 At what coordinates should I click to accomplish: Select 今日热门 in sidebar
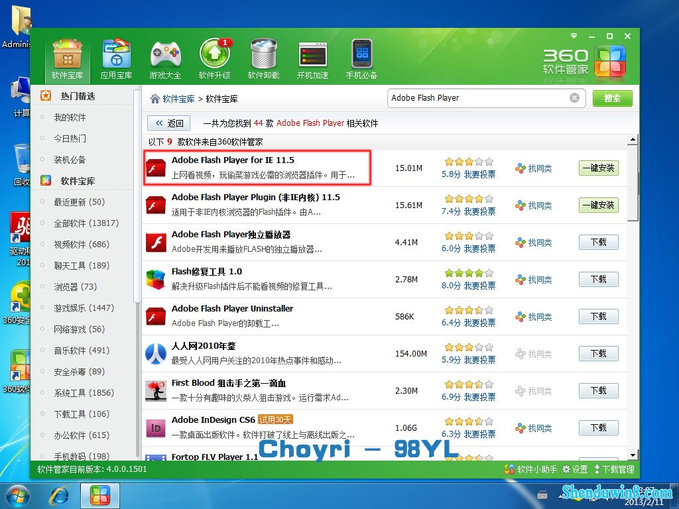pyautogui.click(x=69, y=139)
